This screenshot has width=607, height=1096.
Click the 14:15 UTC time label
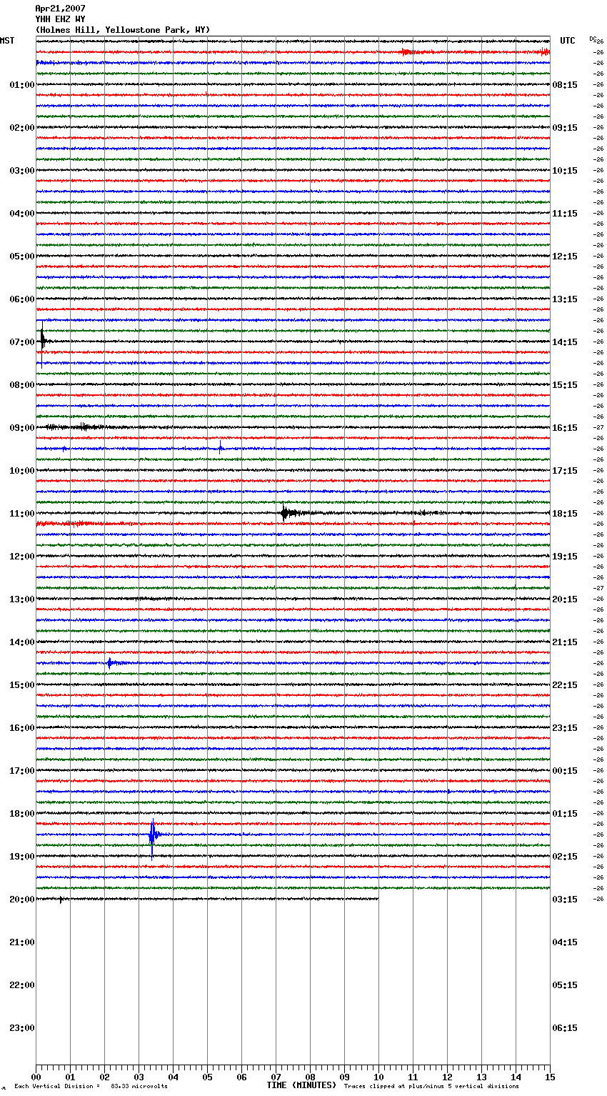[565, 342]
